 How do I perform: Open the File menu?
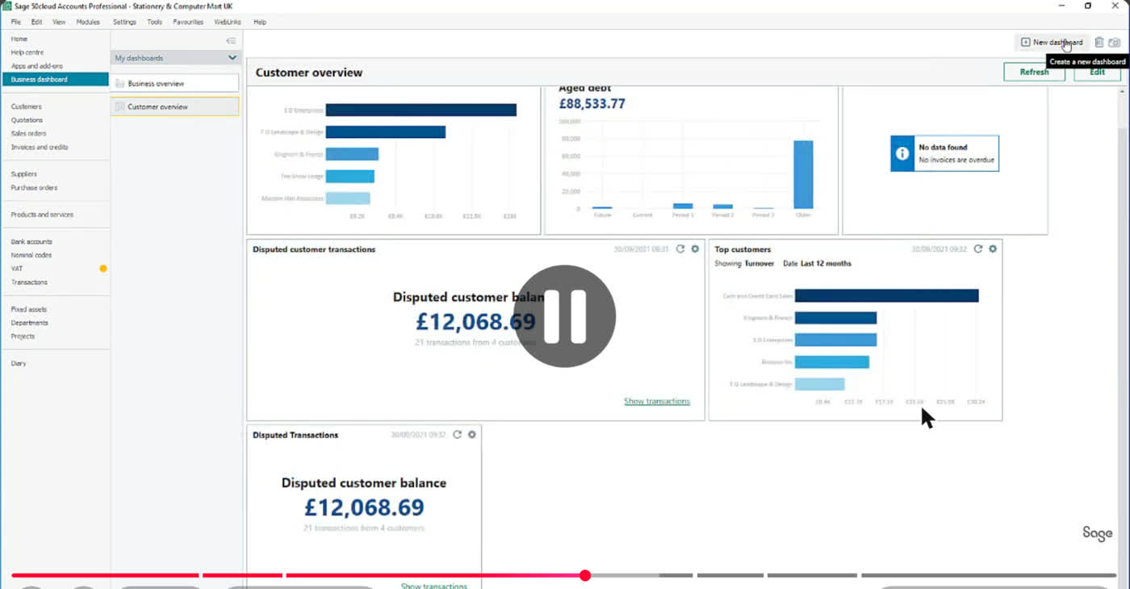(x=16, y=22)
